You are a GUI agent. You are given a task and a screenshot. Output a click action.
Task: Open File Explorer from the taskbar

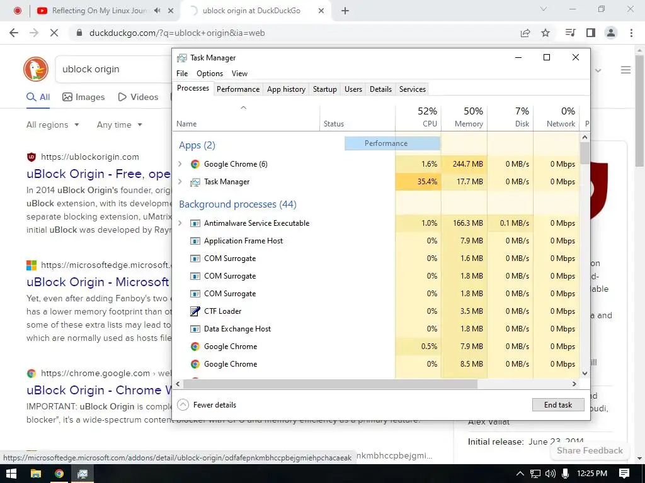pyautogui.click(x=36, y=474)
